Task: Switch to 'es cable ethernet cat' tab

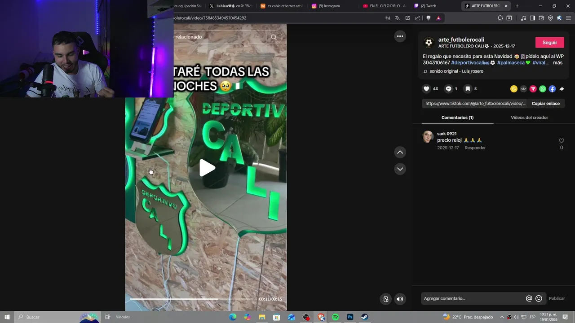Action: 282,6
